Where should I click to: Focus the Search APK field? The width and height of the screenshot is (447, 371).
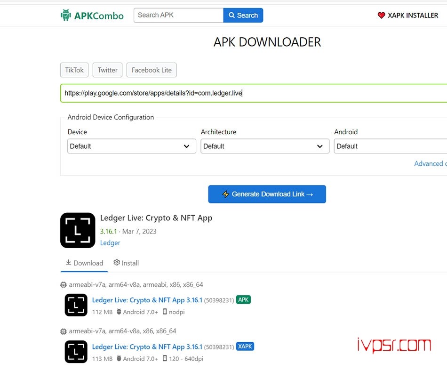(178, 15)
